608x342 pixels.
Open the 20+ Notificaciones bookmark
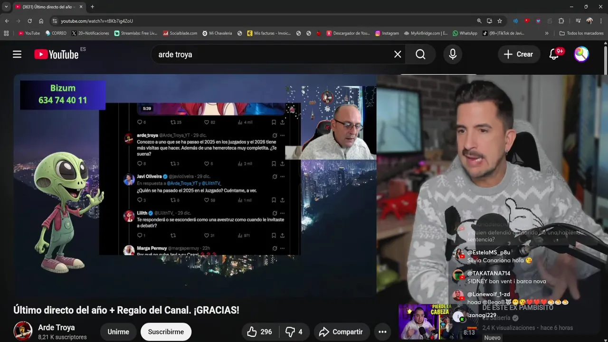click(x=90, y=33)
